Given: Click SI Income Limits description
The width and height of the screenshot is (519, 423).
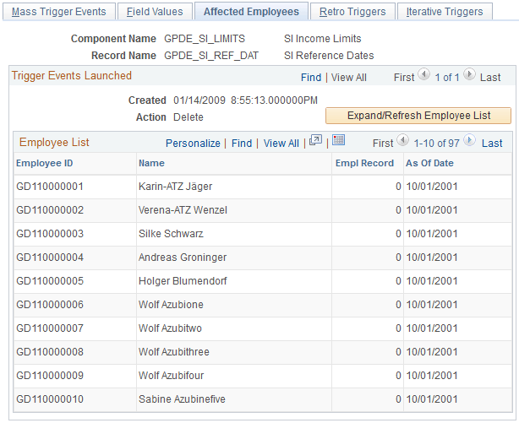Looking at the screenshot, I should coord(322,39).
